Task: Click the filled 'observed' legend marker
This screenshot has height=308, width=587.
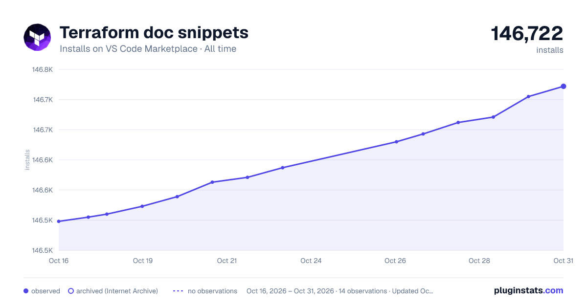Action: (26, 291)
